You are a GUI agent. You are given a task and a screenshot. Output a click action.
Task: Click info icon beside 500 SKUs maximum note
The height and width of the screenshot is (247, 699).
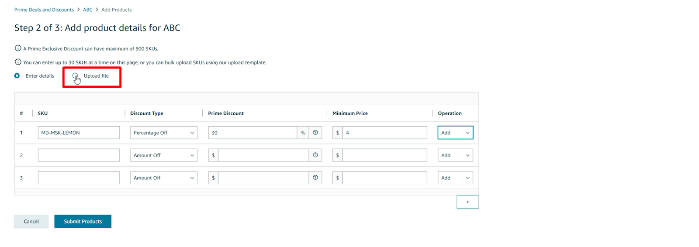tap(18, 48)
